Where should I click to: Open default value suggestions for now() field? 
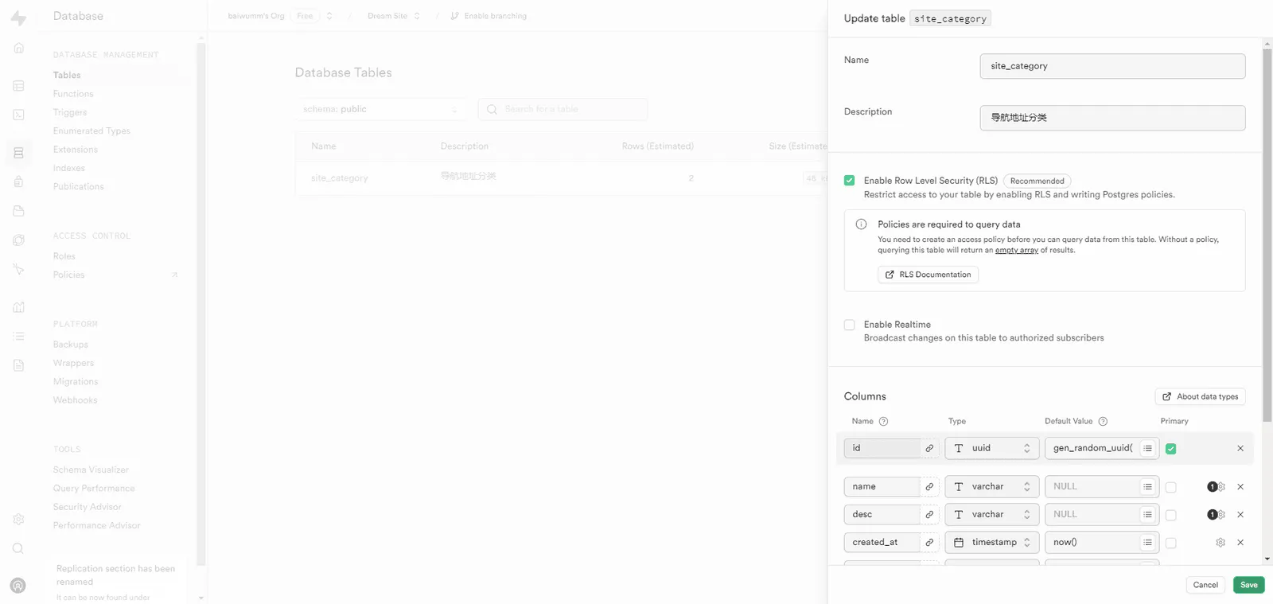pyautogui.click(x=1147, y=543)
